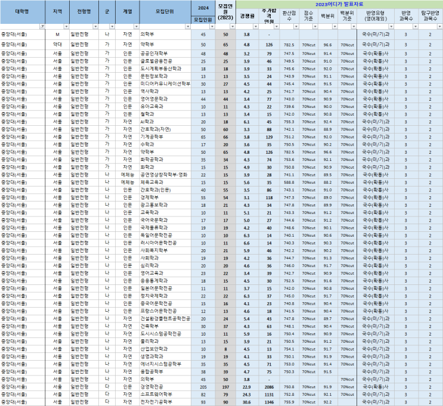Click the 공공인재학부 cell

(165, 54)
